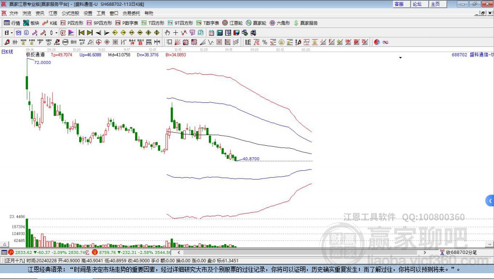Click the Bt=34.0893 indicator value

click(x=176, y=55)
